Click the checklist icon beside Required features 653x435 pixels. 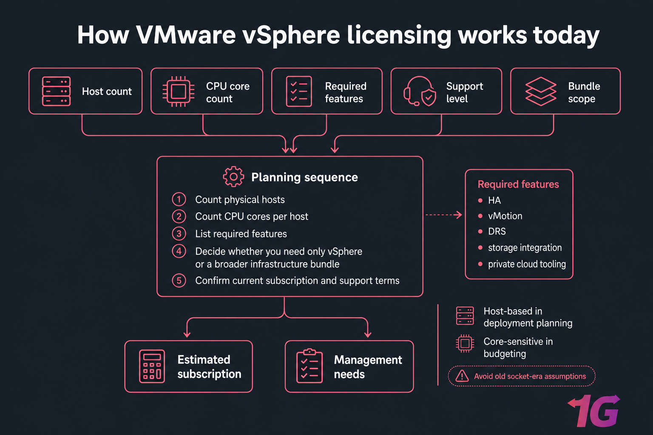click(x=299, y=91)
